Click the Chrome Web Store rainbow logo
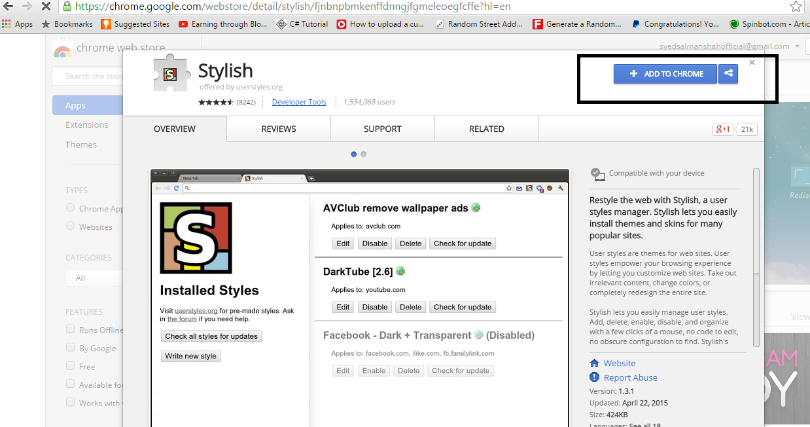This screenshot has width=810, height=427. coord(63,48)
